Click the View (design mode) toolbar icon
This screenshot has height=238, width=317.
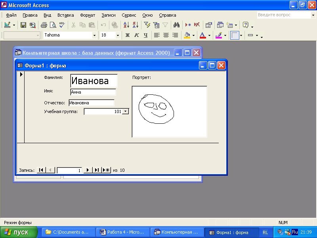click(7, 25)
